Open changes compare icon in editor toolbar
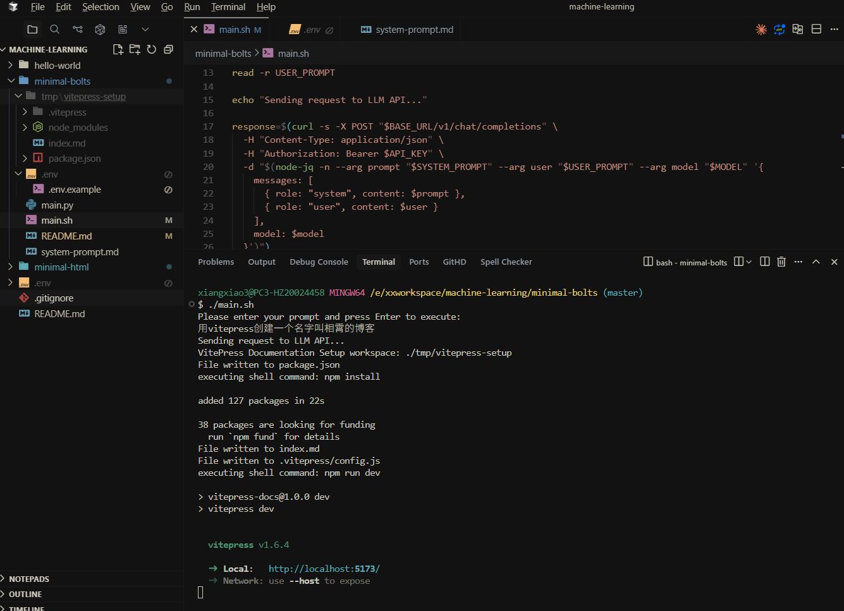Screen dimensions: 844x611 (798, 29)
